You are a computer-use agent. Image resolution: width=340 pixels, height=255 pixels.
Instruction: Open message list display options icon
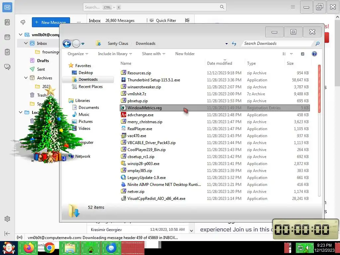point(187,20)
